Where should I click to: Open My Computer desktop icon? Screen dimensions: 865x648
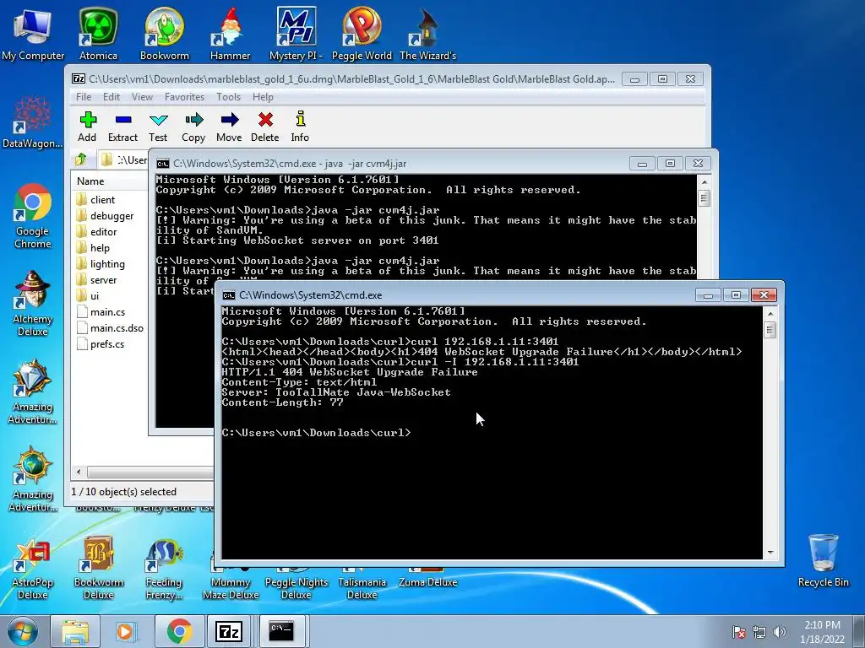click(33, 34)
